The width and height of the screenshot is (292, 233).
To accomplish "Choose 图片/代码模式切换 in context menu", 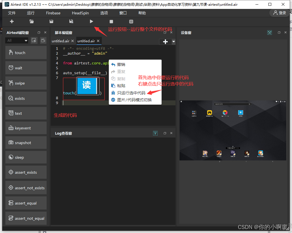I will pos(135,100).
